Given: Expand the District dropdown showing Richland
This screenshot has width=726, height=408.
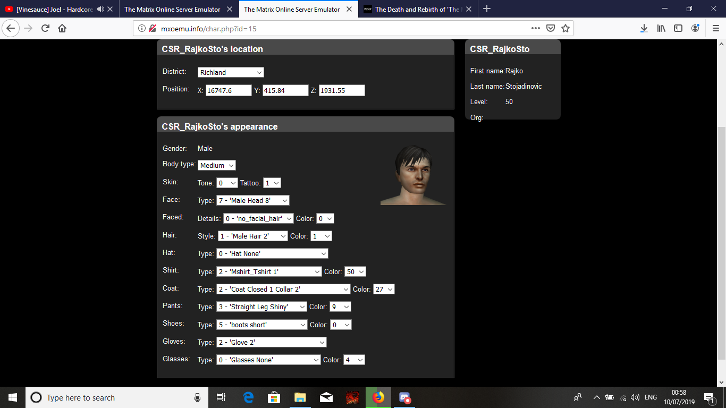Looking at the screenshot, I should 231,72.
